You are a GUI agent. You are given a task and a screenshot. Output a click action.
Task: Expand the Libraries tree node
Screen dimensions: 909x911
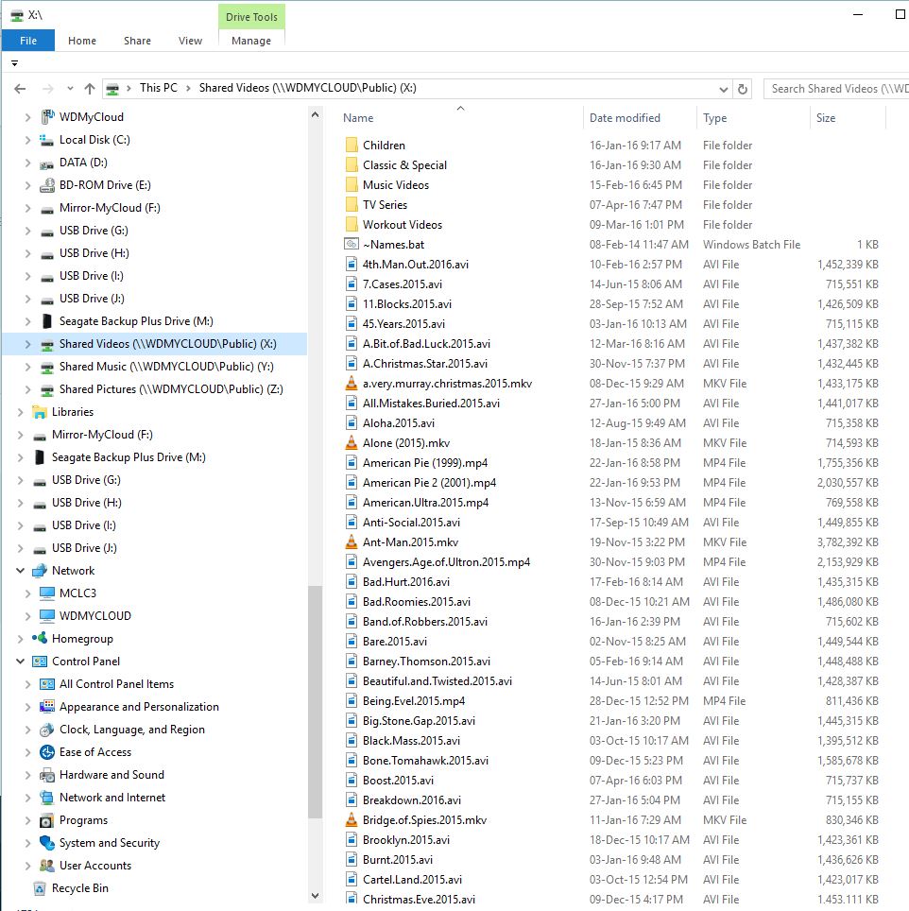(x=21, y=412)
